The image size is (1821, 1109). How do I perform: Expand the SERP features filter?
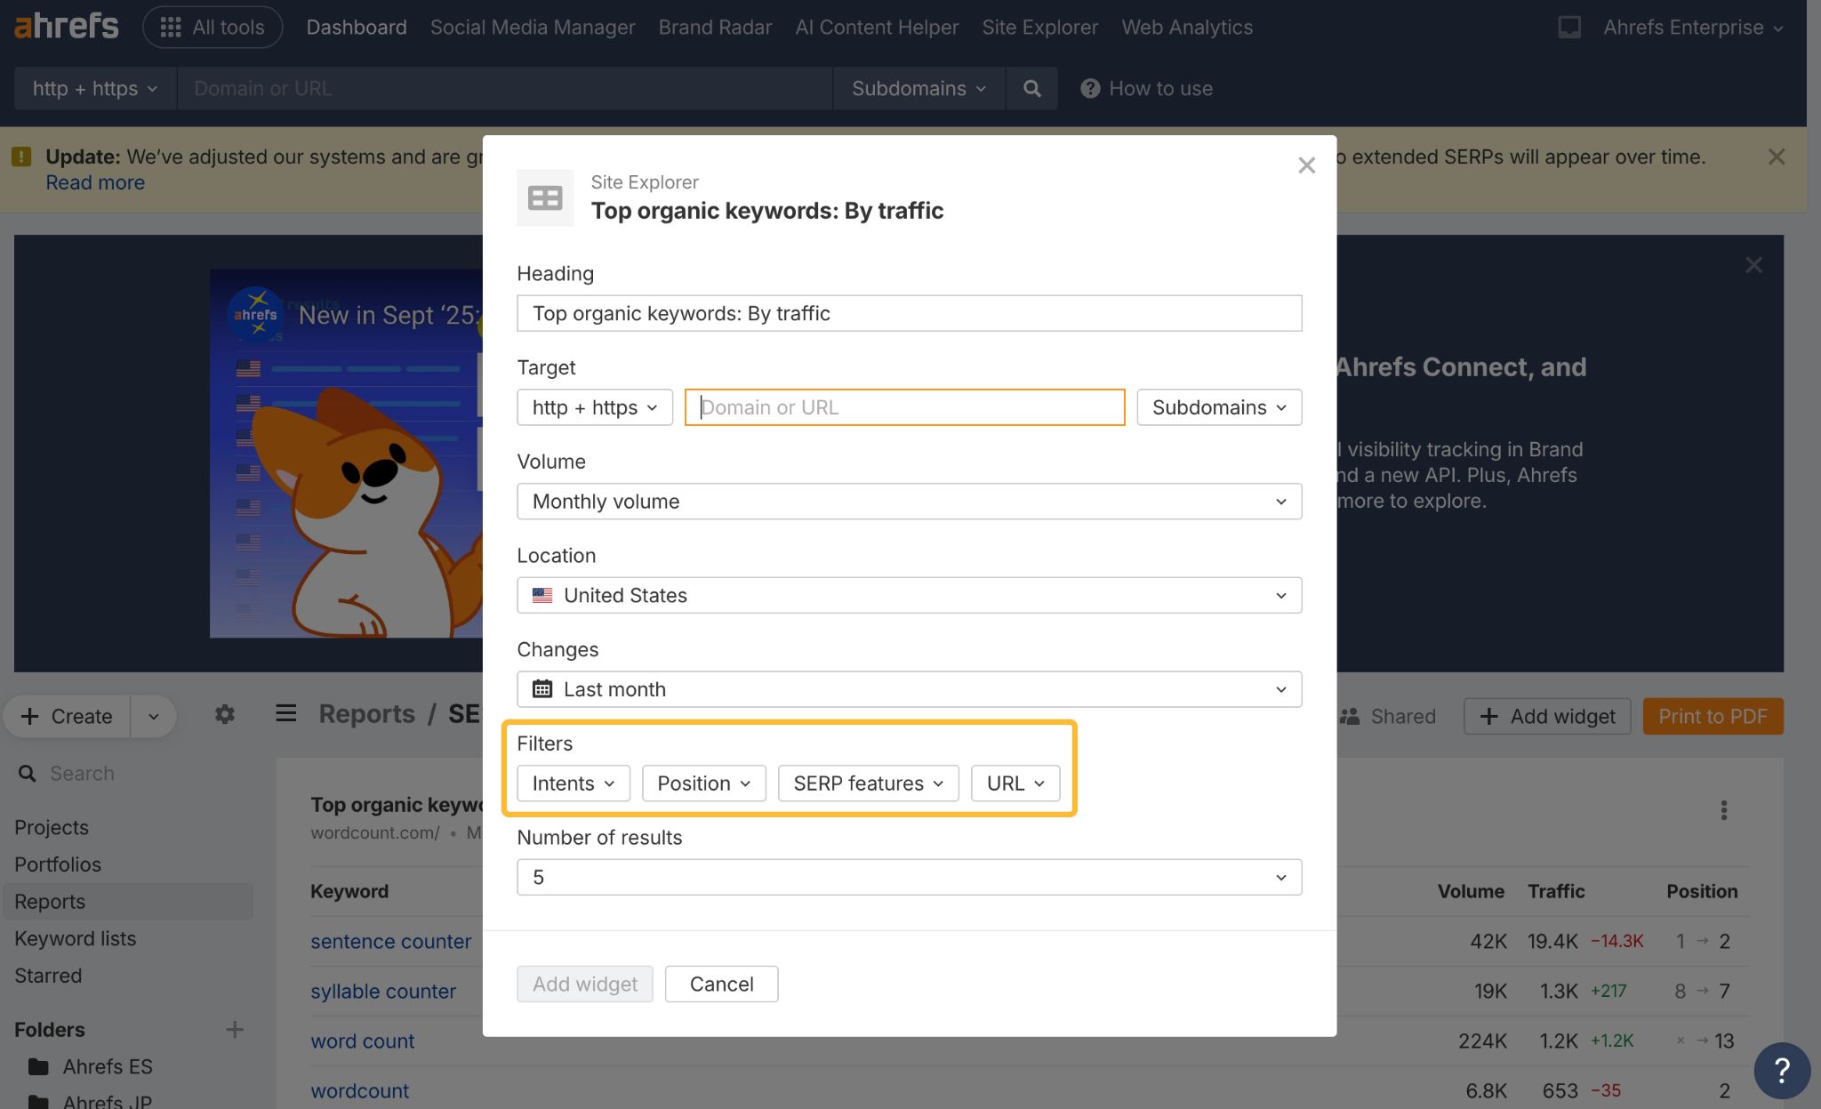click(868, 783)
